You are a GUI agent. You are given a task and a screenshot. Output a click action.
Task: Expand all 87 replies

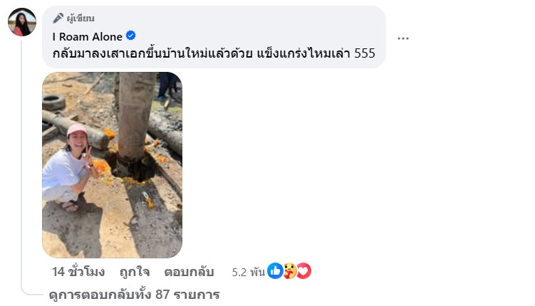click(135, 295)
